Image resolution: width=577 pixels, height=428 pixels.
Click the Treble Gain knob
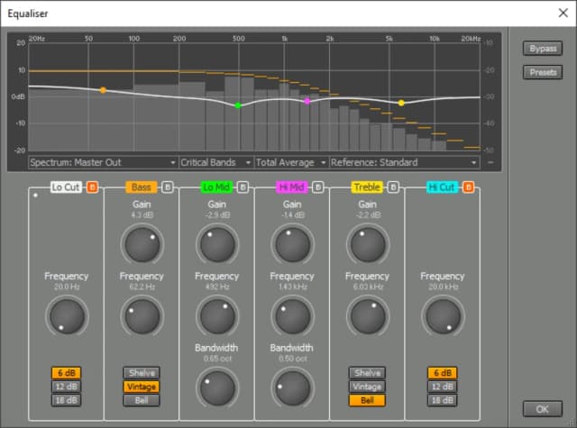coord(368,244)
